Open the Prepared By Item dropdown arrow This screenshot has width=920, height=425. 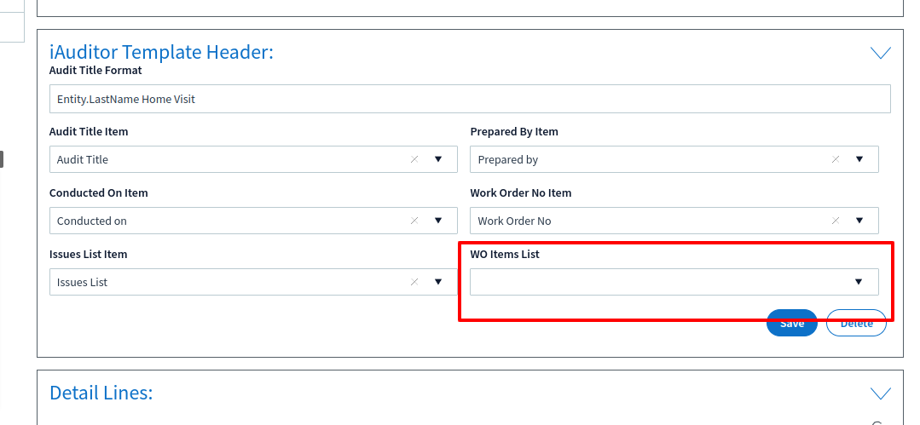pos(859,159)
